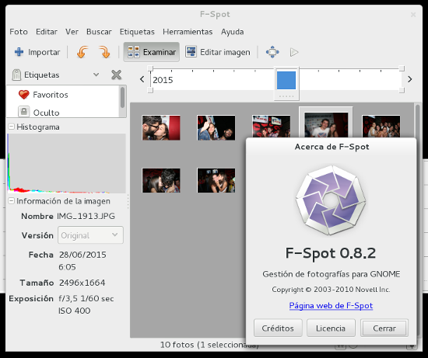
Task: Open the Ver menu
Action: click(72, 32)
